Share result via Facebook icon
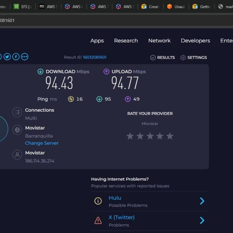233x233 pixels. pyautogui.click(x=16, y=57)
